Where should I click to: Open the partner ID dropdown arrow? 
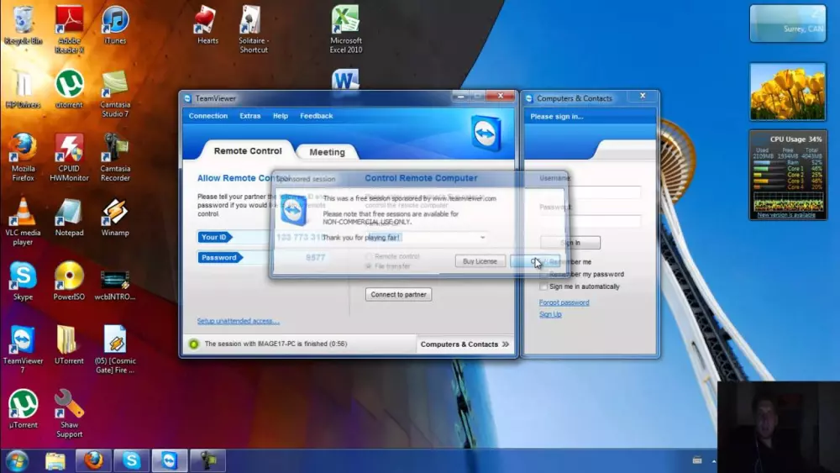[483, 237]
